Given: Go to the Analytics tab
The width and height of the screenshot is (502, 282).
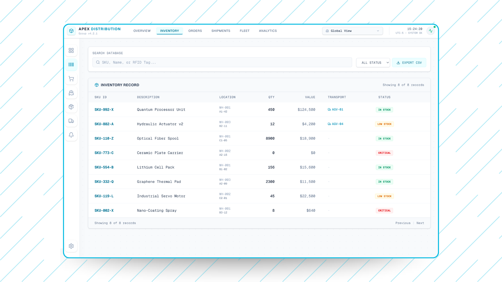Looking at the screenshot, I should click(x=268, y=31).
